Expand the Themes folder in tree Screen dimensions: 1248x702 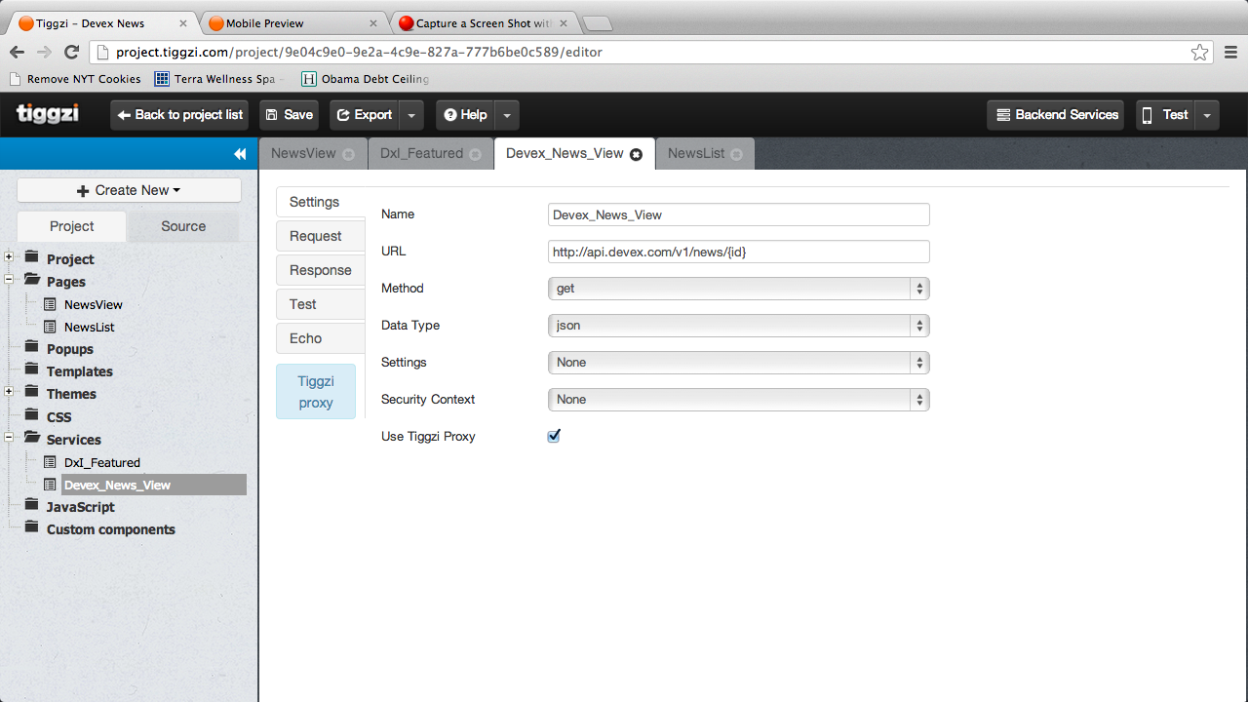pyautogui.click(x=9, y=392)
